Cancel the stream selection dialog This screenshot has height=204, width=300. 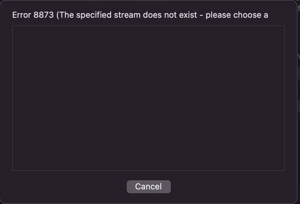point(148,187)
